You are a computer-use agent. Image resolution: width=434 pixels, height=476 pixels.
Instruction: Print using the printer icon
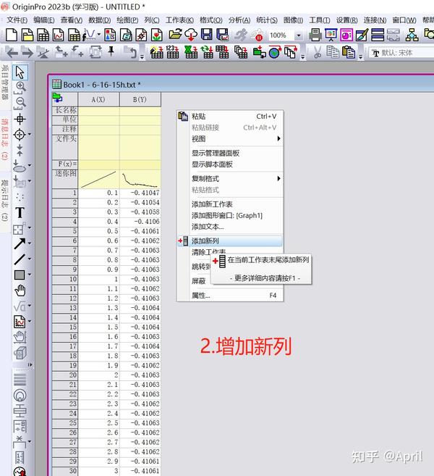[x=315, y=35]
